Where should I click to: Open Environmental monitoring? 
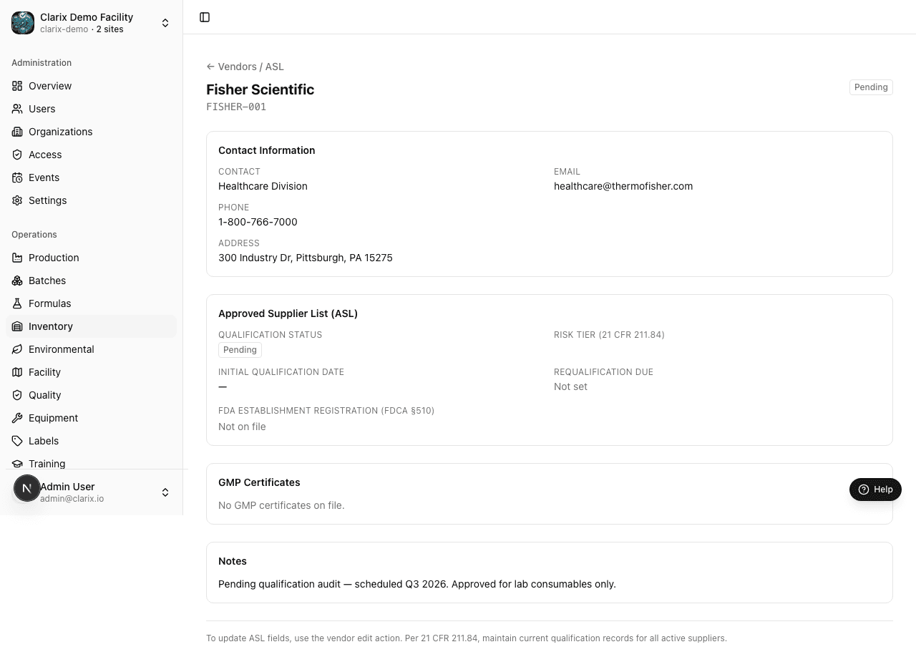[x=91, y=349]
